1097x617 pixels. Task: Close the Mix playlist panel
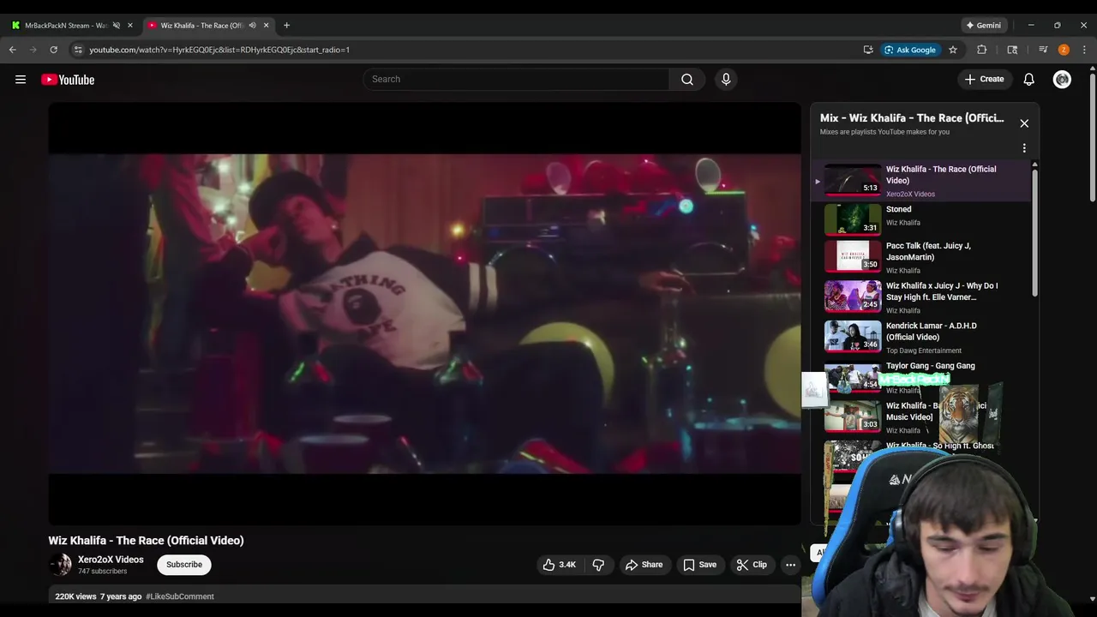pyautogui.click(x=1024, y=123)
